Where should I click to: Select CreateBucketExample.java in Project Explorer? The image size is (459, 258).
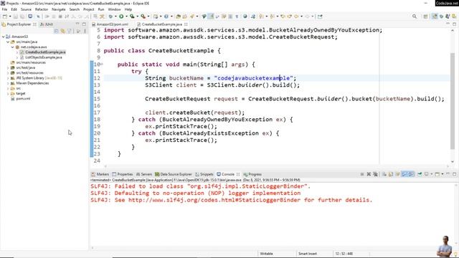pos(43,52)
